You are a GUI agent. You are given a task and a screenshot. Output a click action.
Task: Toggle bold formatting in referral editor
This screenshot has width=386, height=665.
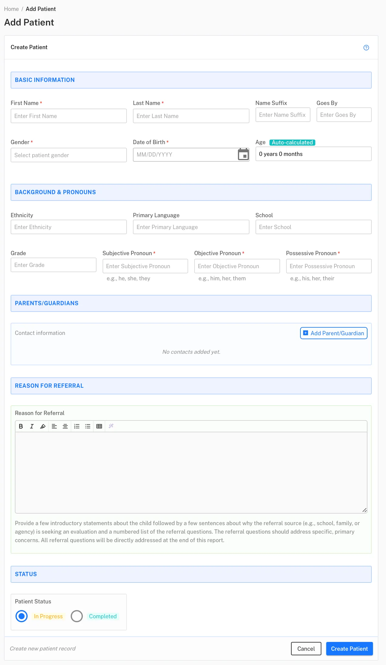[x=21, y=426]
